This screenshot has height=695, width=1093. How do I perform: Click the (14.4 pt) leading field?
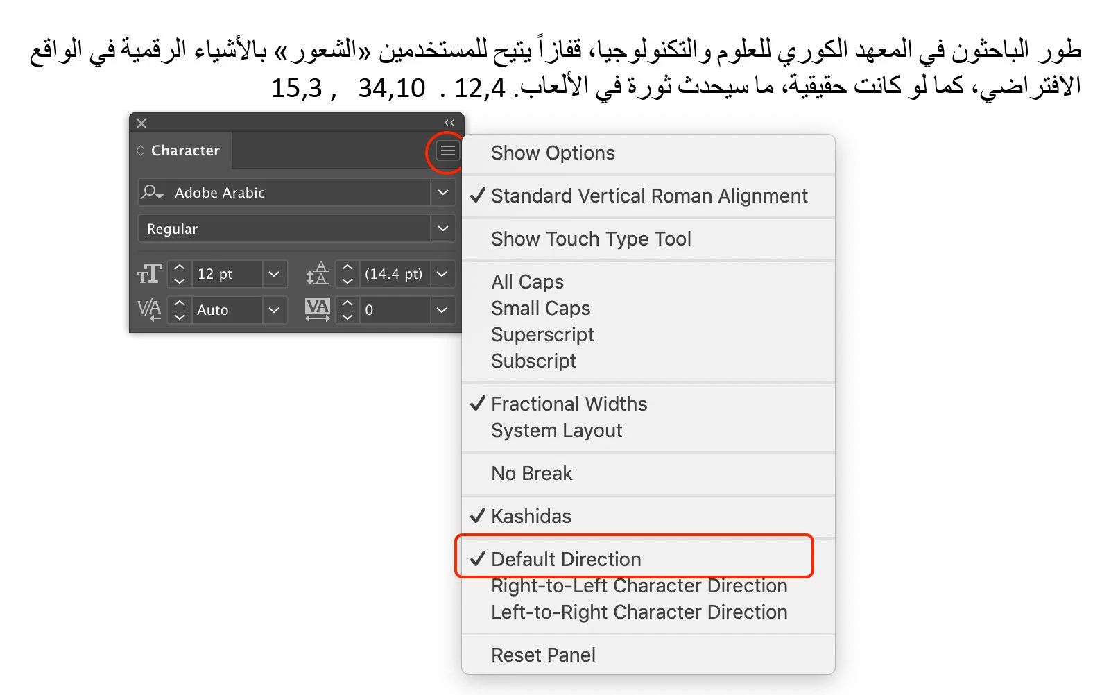click(395, 274)
